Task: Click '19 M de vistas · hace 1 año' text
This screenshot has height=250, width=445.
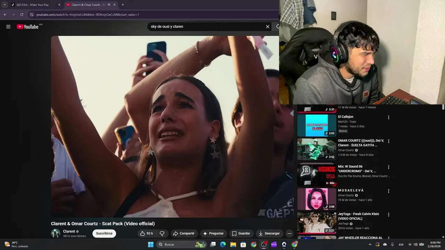Action: click(355, 200)
